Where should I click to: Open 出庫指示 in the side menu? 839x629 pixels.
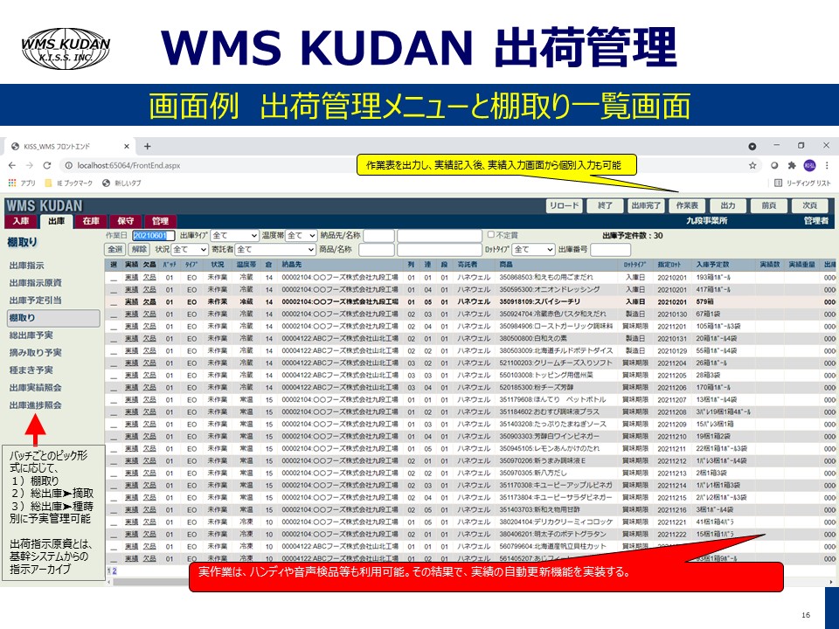(x=27, y=266)
